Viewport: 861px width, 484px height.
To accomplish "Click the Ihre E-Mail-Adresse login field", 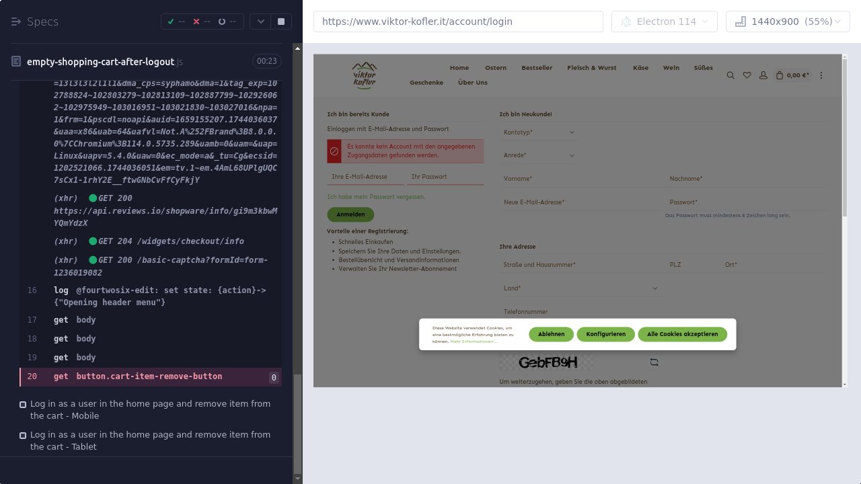I will [365, 177].
